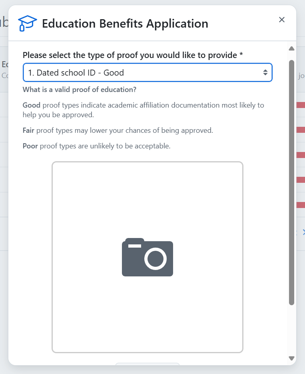Viewport: 305px width, 374px height.
Task: Click the scrollbar down arrow
Action: 291,358
